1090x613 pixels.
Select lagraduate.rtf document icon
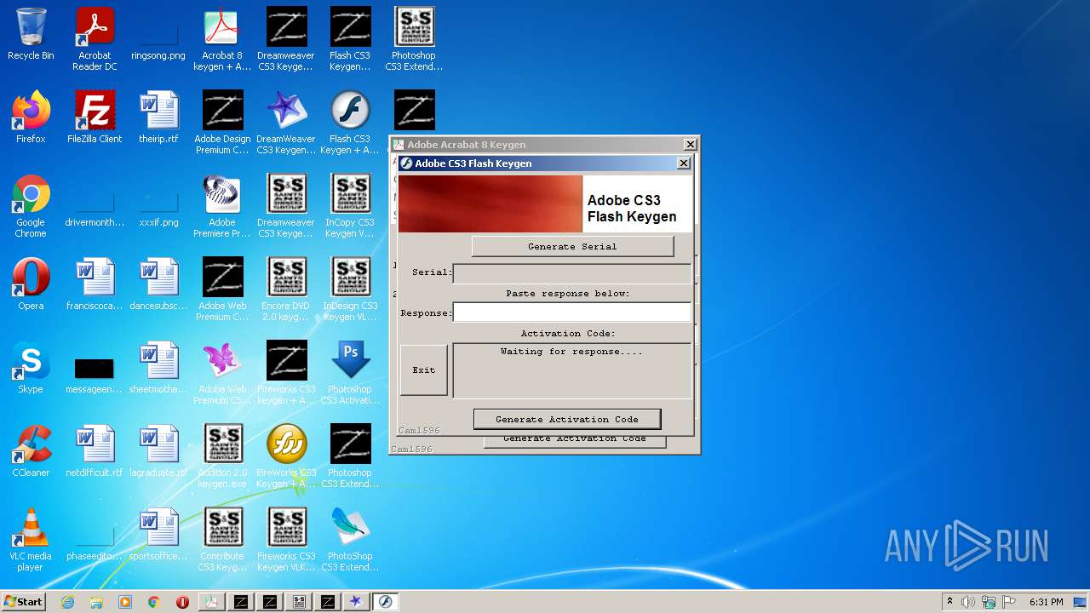(158, 451)
